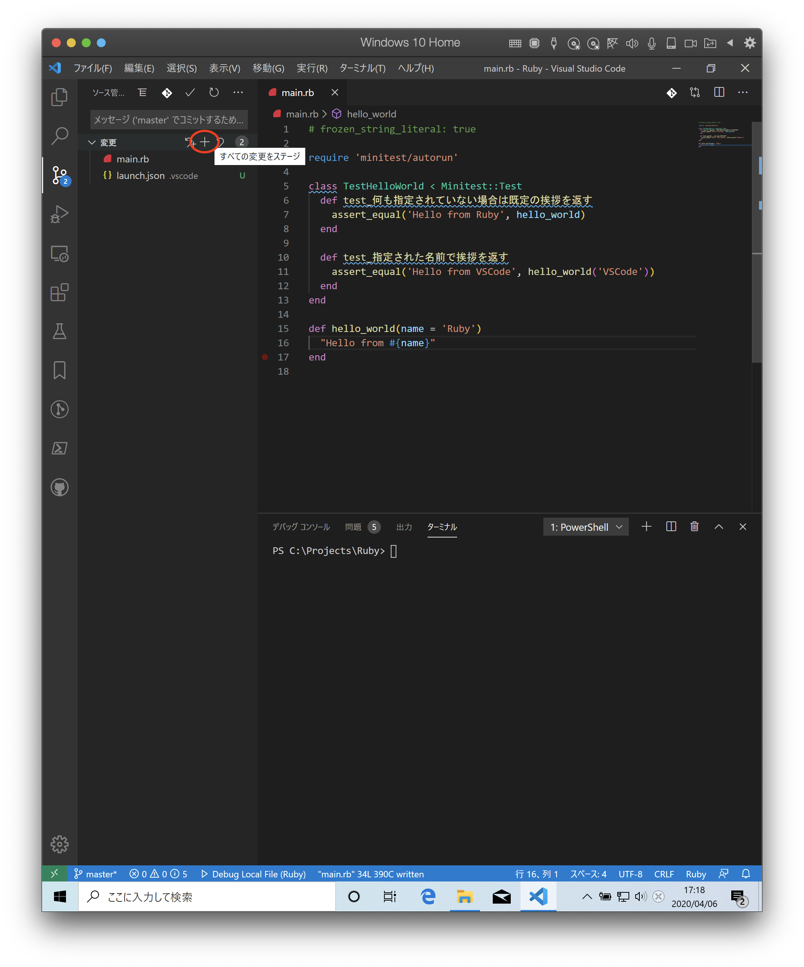The width and height of the screenshot is (804, 967).
Task: Open the Search view in the activity bar
Action: 59,136
